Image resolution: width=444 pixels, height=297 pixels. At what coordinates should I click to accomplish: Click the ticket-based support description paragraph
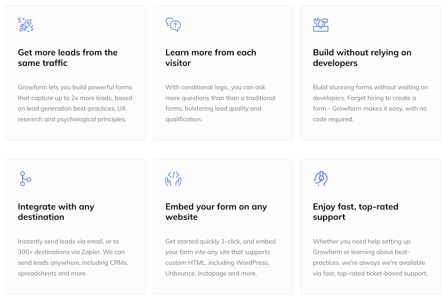point(370,257)
